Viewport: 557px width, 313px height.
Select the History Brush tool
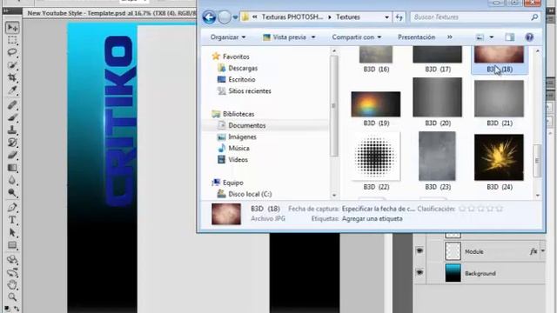(12, 143)
